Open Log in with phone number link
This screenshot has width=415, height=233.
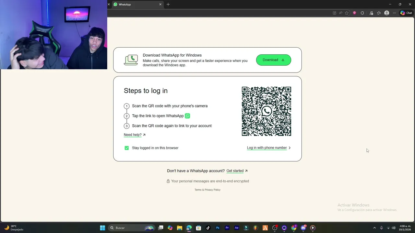(269, 148)
